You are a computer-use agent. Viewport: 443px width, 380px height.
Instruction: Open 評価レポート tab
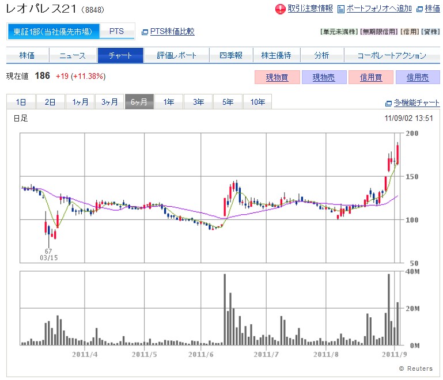pyautogui.click(x=177, y=55)
